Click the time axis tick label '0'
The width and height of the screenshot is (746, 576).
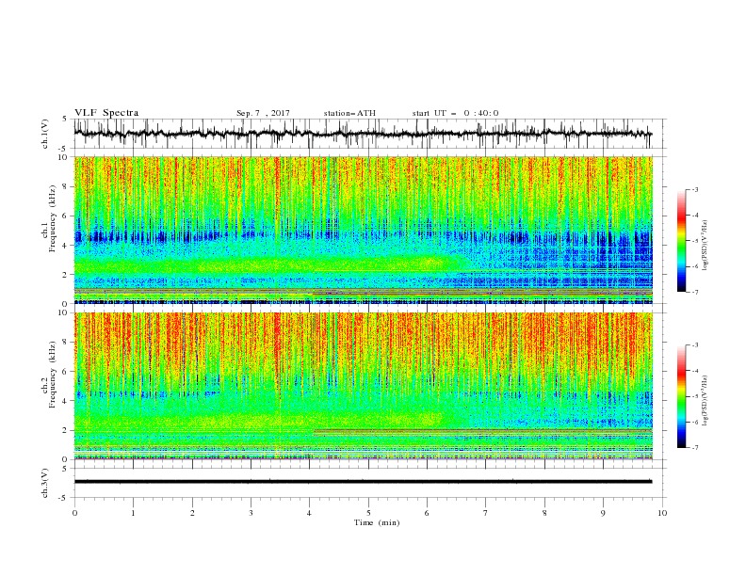(74, 513)
